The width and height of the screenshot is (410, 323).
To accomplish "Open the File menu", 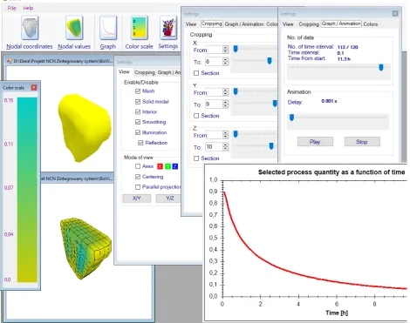I will [11, 8].
